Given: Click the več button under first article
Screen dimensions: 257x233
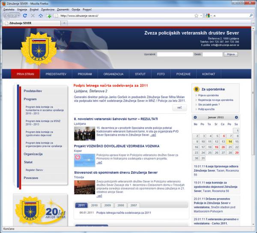Looking at the screenshot, I should (x=179, y=107).
